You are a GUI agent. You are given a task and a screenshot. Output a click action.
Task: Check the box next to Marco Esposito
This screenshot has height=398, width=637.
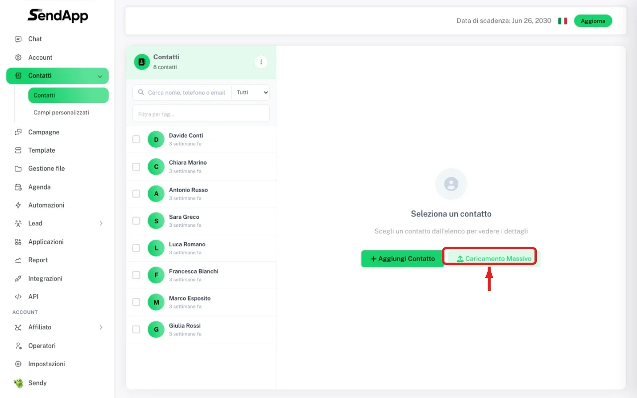pyautogui.click(x=136, y=302)
